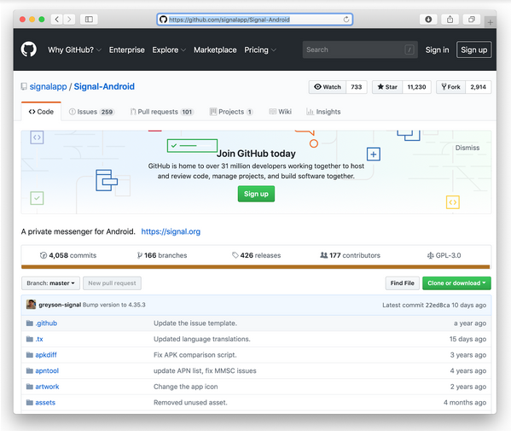Show all tabs overview icon
This screenshot has width=511, height=431.
(471, 20)
